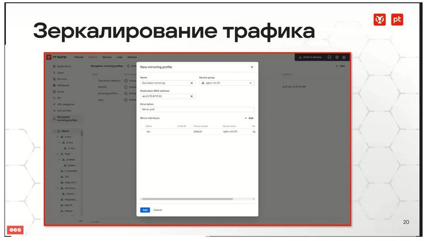Click the Push to devices button

[310, 57]
